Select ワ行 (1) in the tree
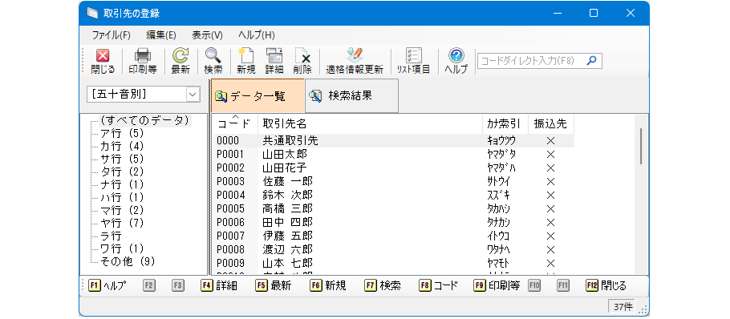The height and width of the screenshot is (319, 730). pyautogui.click(x=122, y=248)
